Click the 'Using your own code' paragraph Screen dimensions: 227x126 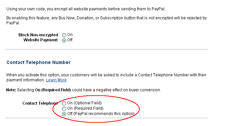tap(86, 9)
